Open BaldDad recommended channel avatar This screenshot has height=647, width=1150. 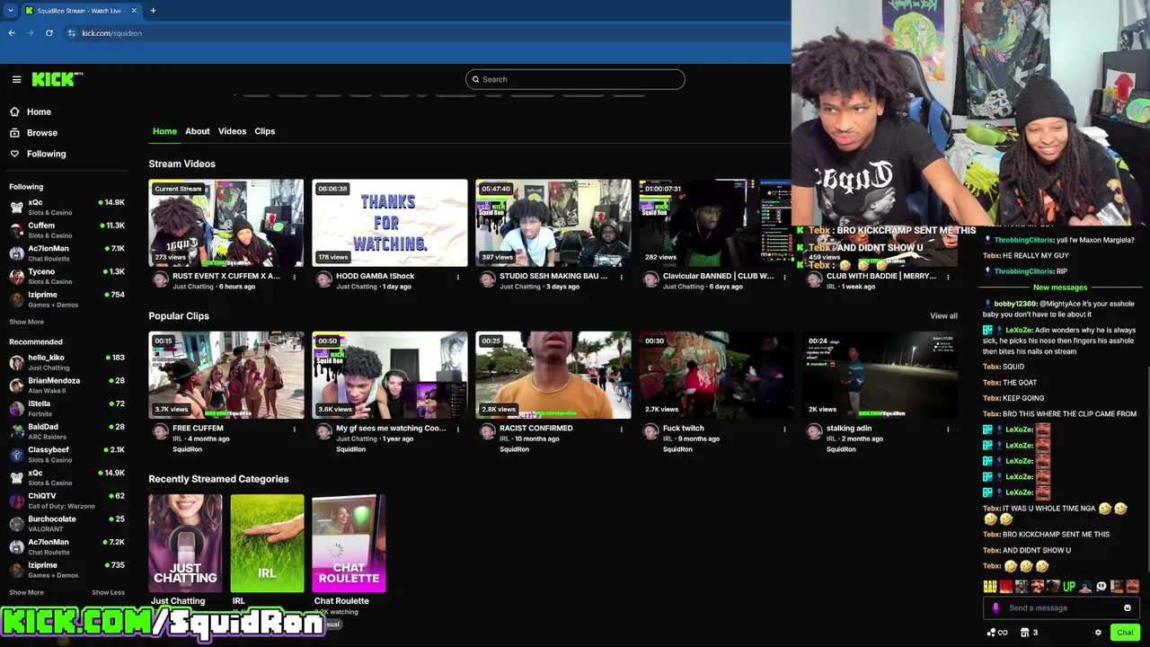pyautogui.click(x=16, y=431)
